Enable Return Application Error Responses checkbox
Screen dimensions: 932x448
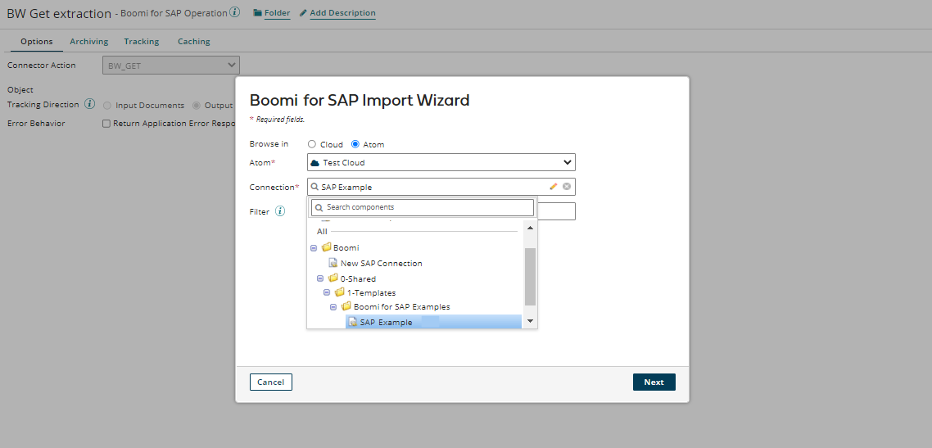pyautogui.click(x=106, y=124)
